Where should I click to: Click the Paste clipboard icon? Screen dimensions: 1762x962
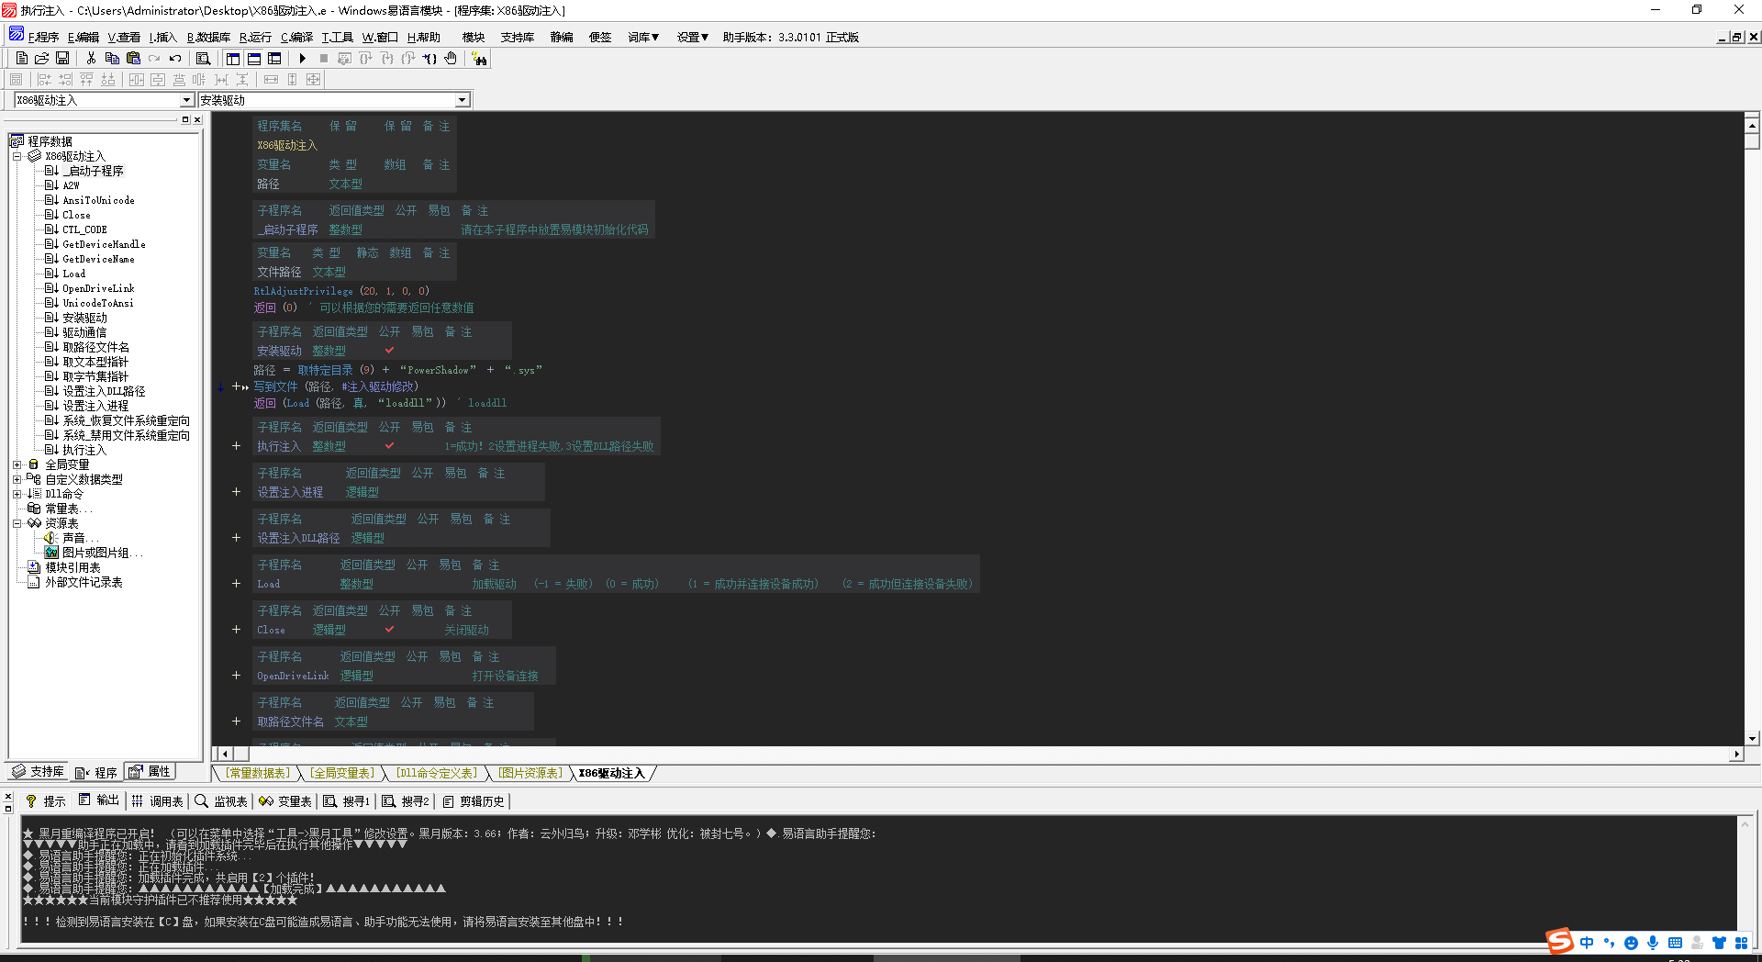133,58
